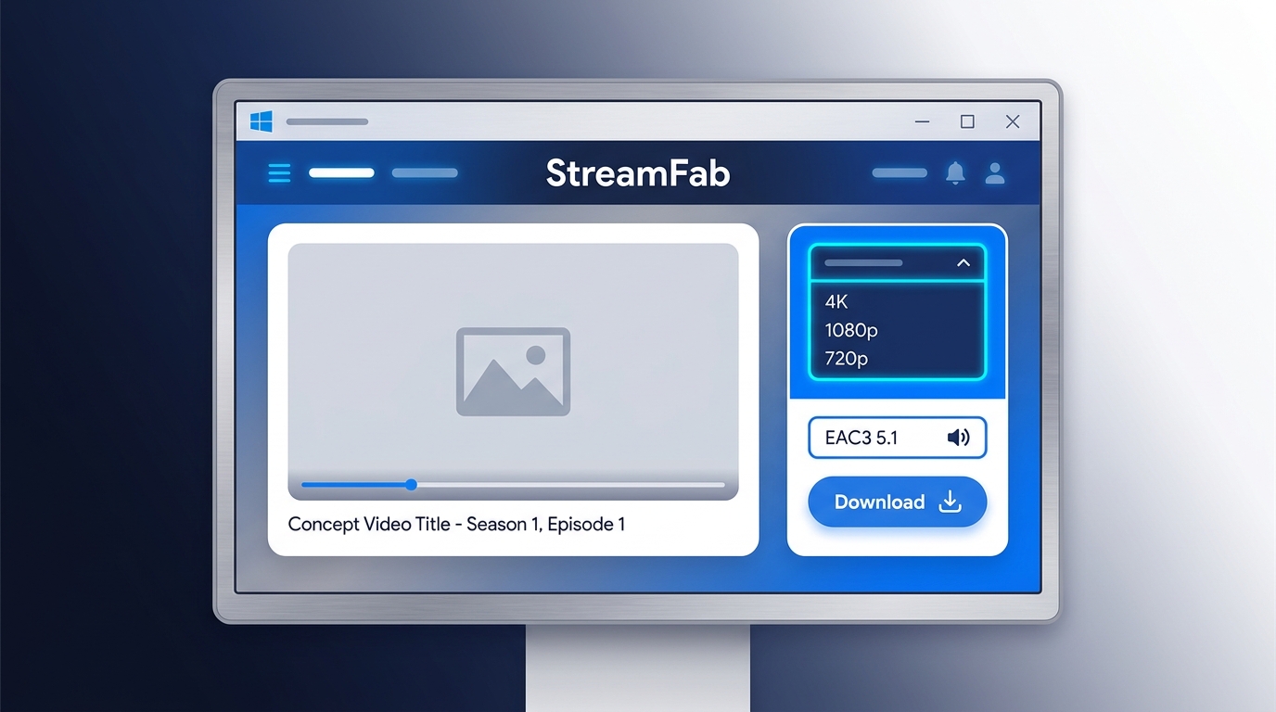Open the EAC3 5.1 audio selector
The height and width of the screenshot is (712, 1276).
[897, 438]
